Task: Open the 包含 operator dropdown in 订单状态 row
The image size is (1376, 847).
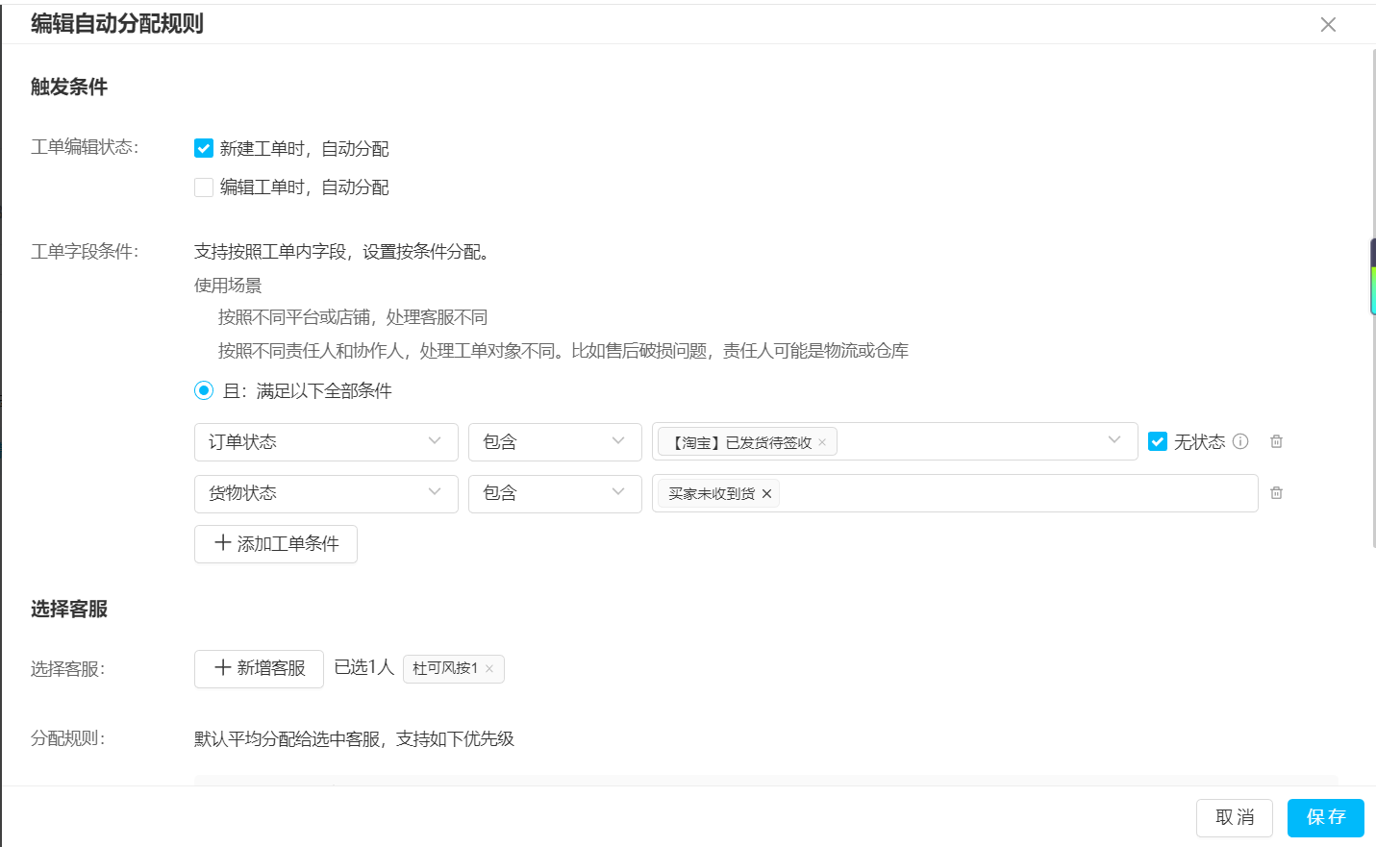Action: tap(555, 442)
